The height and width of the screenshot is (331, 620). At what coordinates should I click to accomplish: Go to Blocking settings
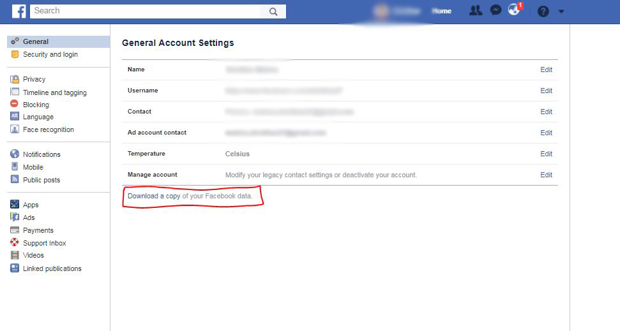(x=36, y=105)
